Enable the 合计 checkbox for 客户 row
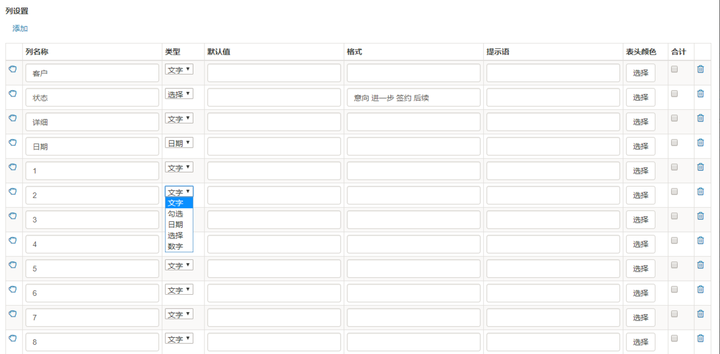Screen dimensions: 720x354 click(674, 69)
